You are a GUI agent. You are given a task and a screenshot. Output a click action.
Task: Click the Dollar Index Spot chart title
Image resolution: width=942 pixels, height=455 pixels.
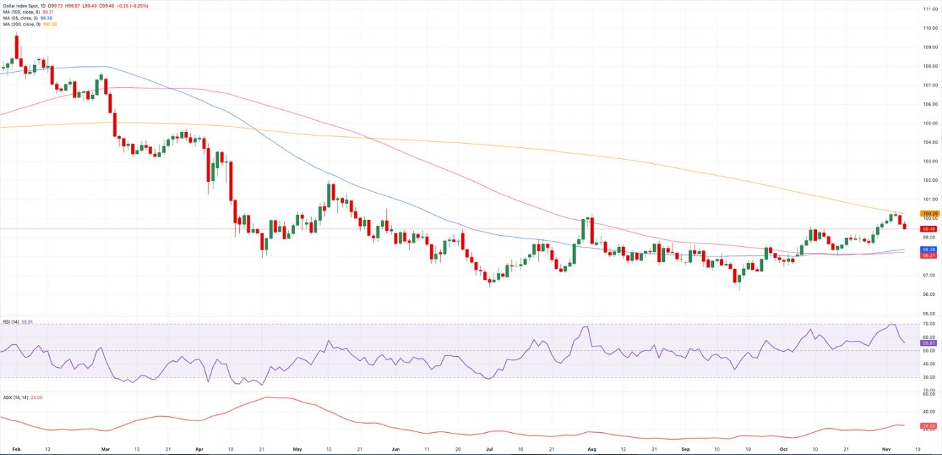click(21, 6)
